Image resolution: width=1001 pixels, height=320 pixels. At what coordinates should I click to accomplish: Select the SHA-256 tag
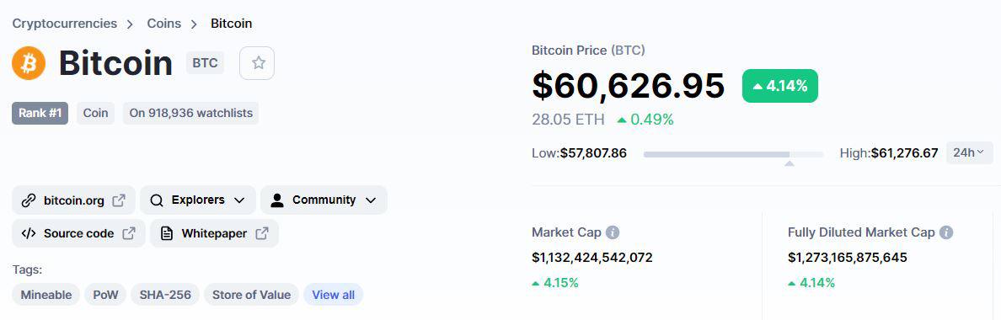click(x=165, y=295)
